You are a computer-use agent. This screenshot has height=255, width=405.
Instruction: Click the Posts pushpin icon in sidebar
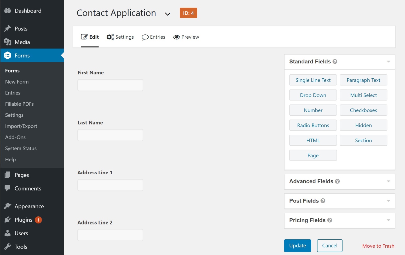point(8,28)
